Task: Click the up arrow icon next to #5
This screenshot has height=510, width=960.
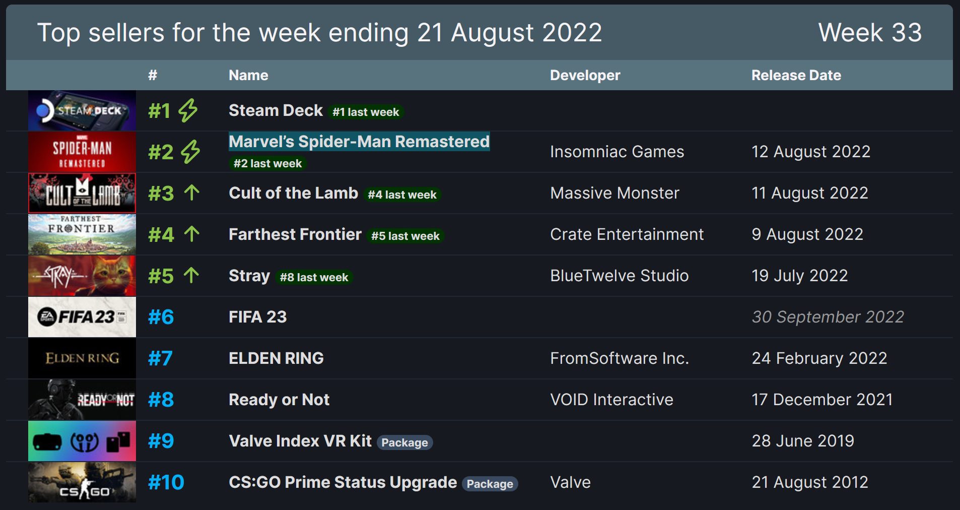Action: click(191, 275)
